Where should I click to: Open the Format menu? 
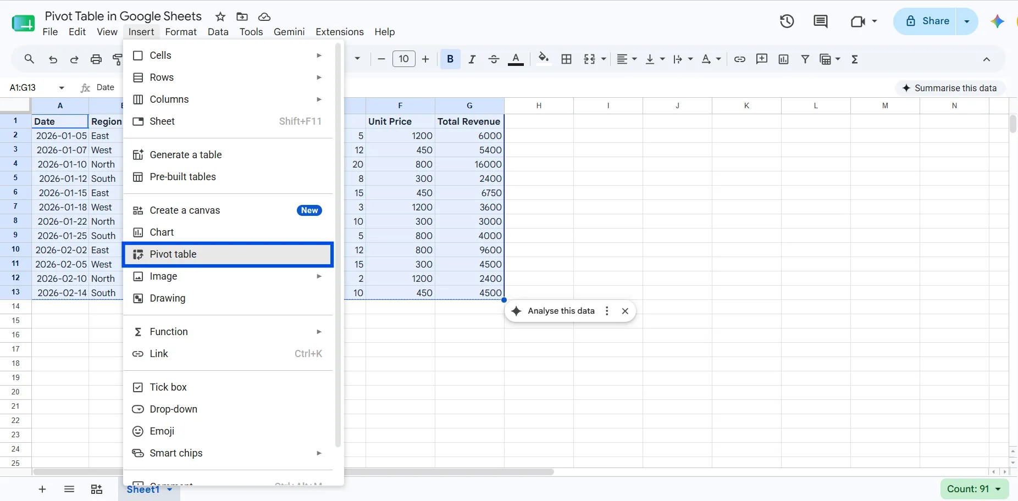(x=181, y=32)
